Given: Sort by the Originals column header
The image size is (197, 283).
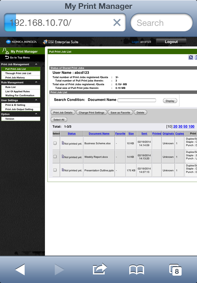Looking at the screenshot, I should [x=168, y=134].
